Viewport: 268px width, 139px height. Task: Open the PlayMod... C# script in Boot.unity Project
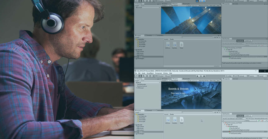(175, 120)
